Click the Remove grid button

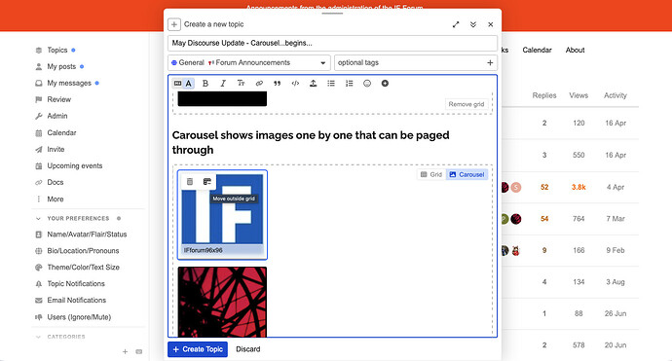467,104
